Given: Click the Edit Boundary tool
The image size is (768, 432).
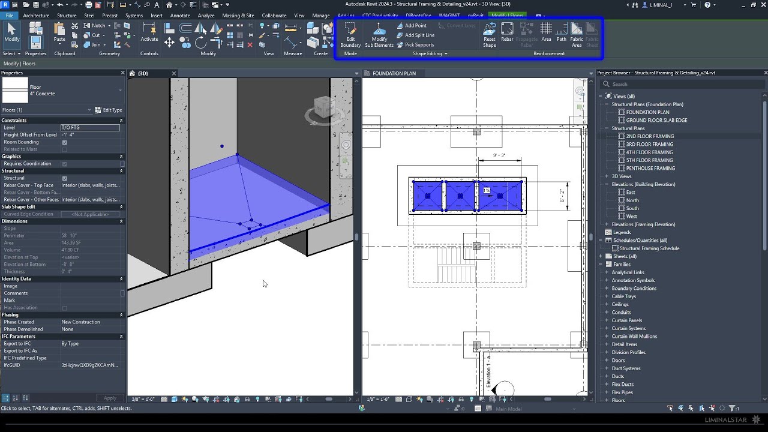Looking at the screenshot, I should point(350,35).
